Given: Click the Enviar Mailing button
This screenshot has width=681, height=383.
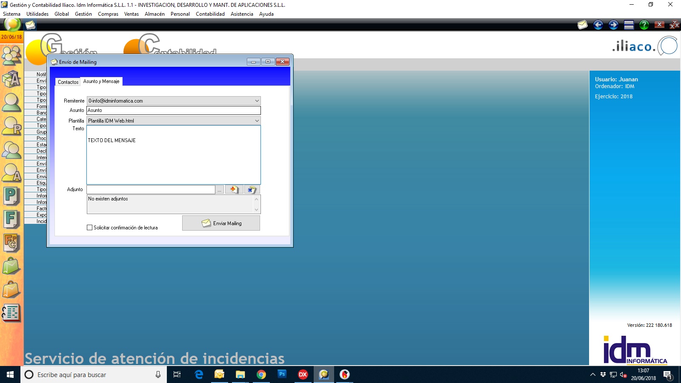Looking at the screenshot, I should [221, 223].
